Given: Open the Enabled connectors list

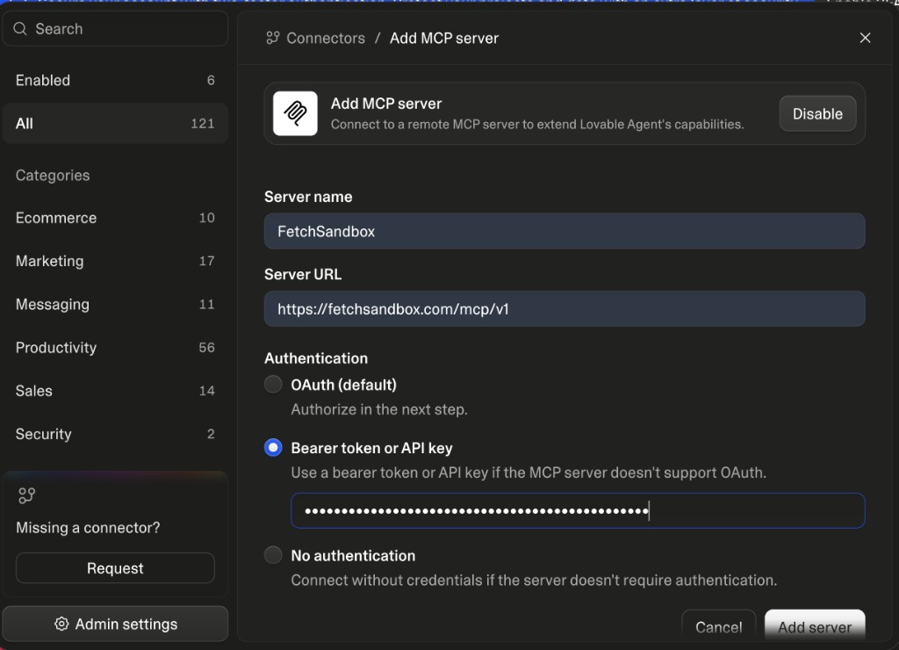Looking at the screenshot, I should coord(115,80).
